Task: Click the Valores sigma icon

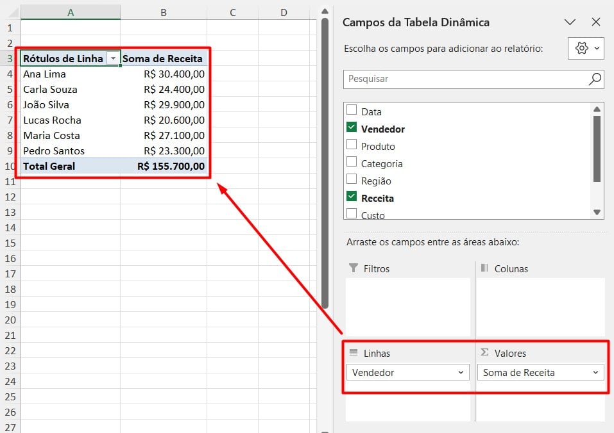Action: [484, 353]
